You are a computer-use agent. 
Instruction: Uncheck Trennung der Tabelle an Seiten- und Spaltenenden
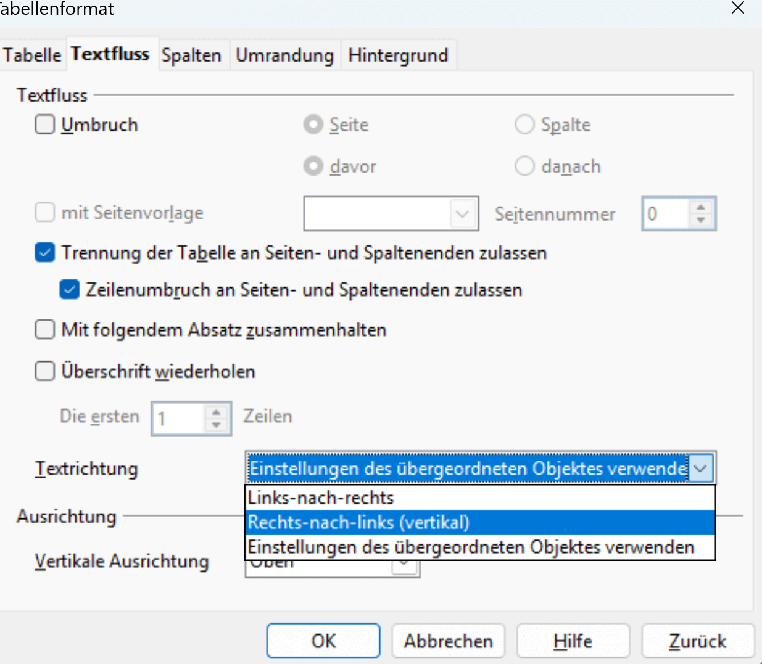pyautogui.click(x=45, y=253)
